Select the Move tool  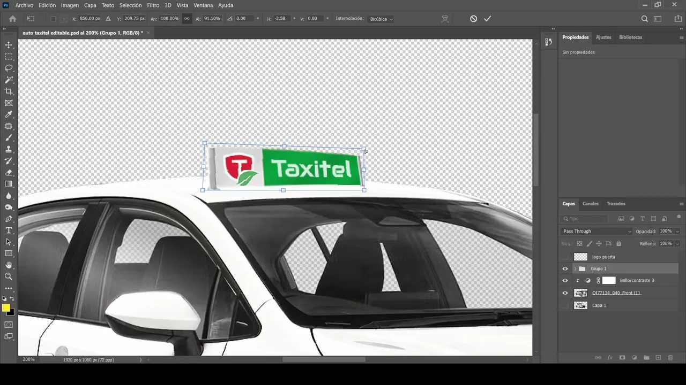(x=9, y=45)
